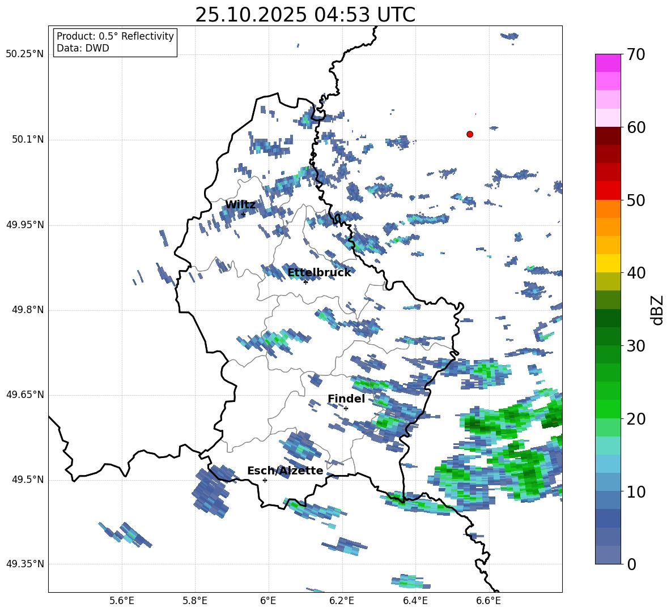Click the colorbar tick label 60
Image resolution: width=671 pixels, height=612 pixels.
tap(636, 127)
